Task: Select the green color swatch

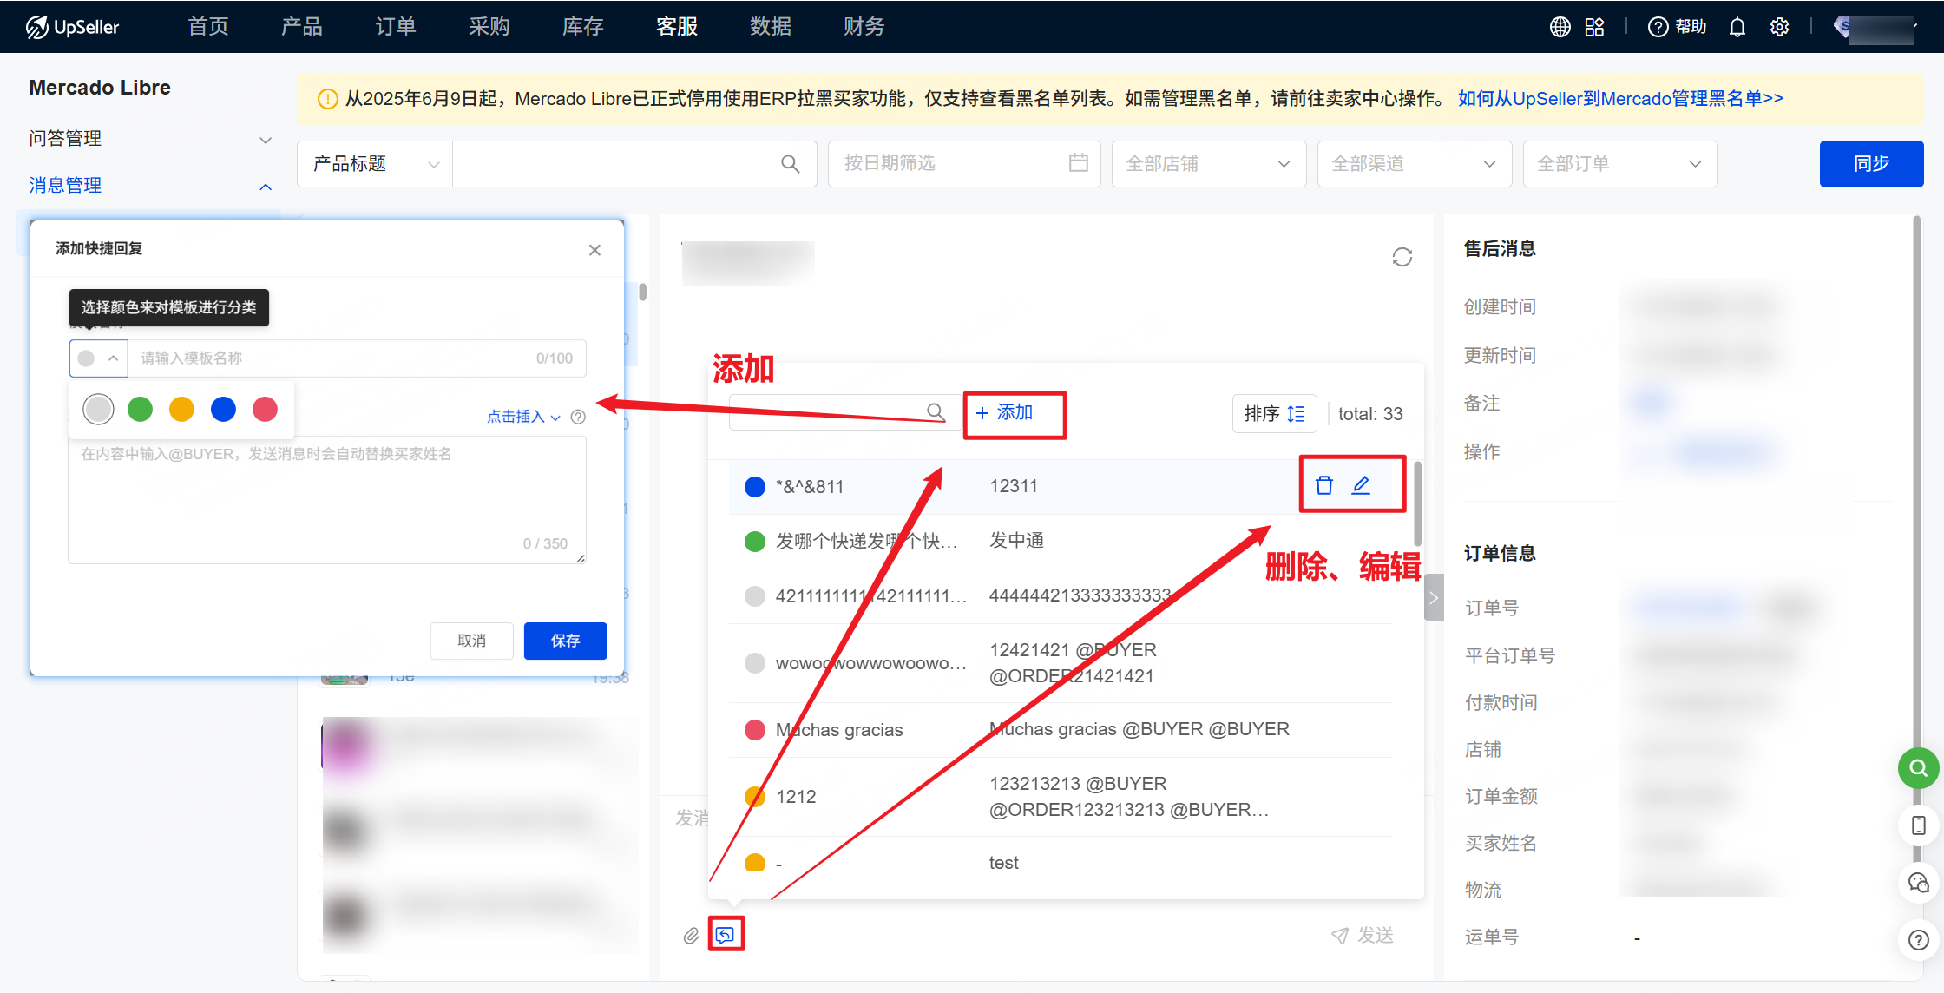Action: click(140, 409)
